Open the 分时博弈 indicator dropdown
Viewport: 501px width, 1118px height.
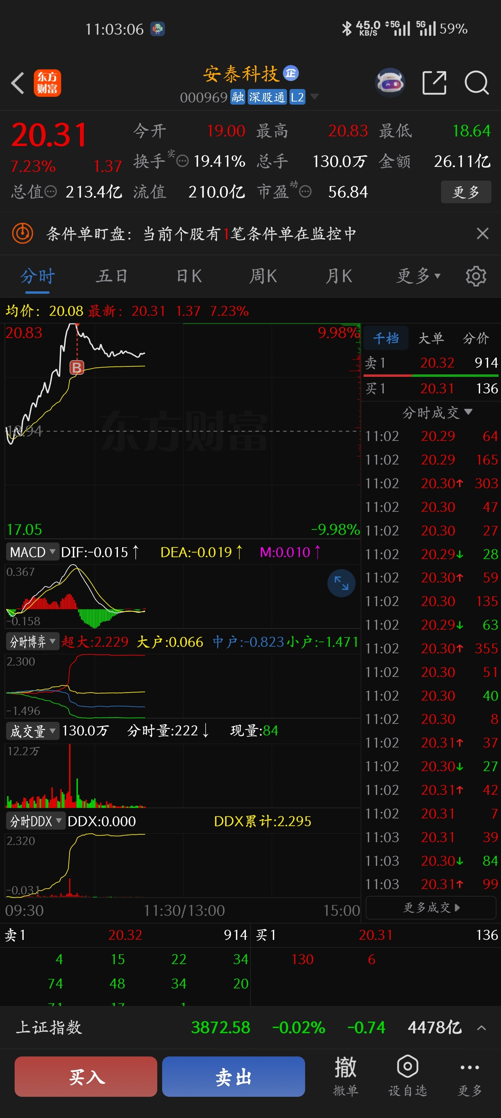(32, 641)
